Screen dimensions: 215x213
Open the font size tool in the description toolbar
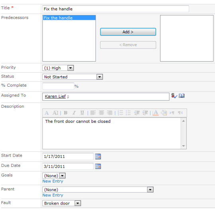(55, 113)
